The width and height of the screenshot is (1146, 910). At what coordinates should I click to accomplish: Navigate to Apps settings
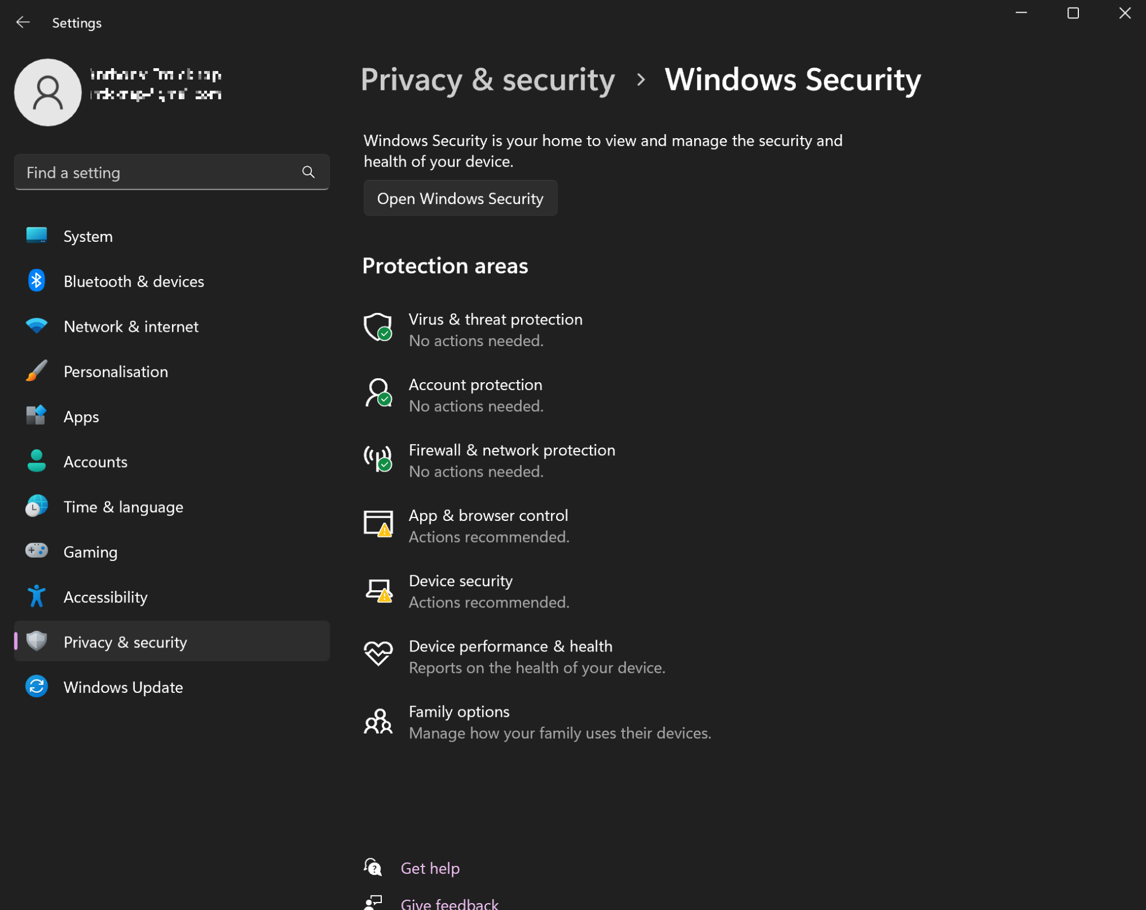(x=172, y=417)
